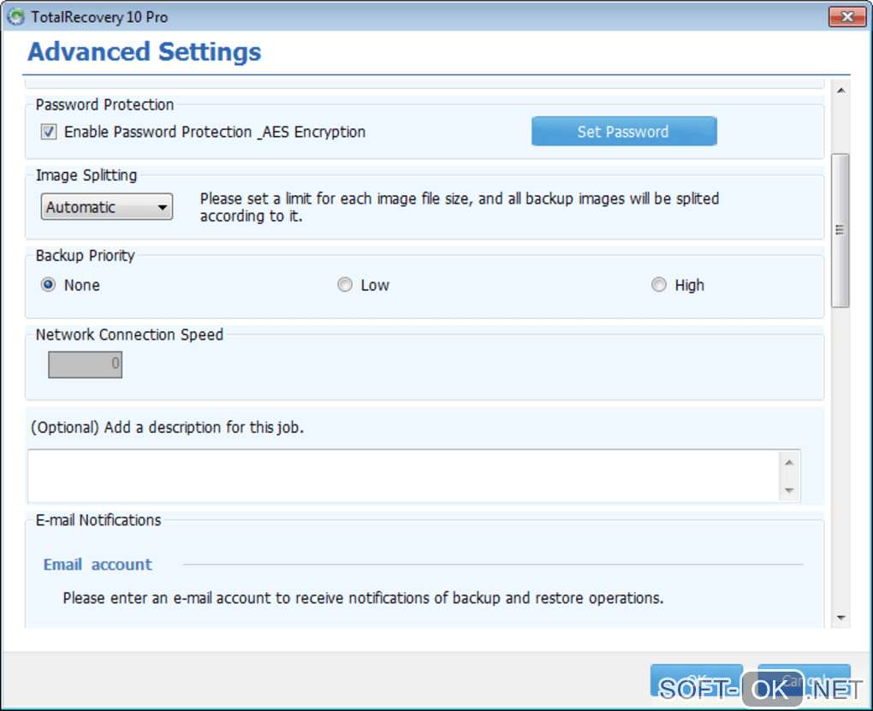Click the Set Password button
Image resolution: width=873 pixels, height=711 pixels.
[x=623, y=132]
